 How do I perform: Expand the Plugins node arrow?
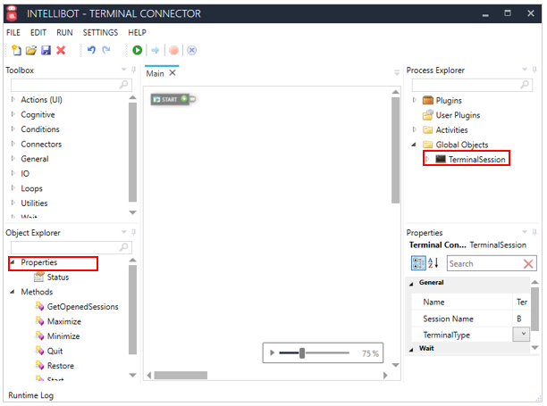415,100
